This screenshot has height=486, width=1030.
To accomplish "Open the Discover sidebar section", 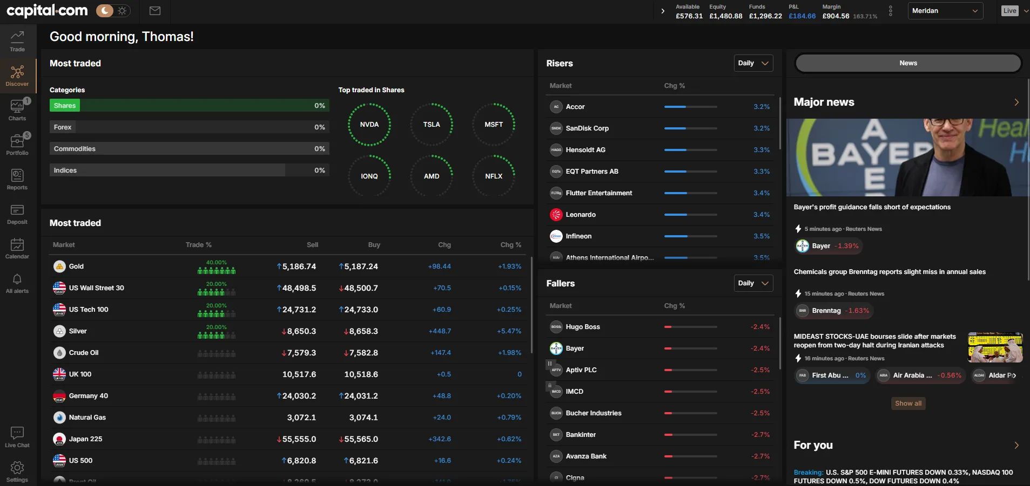I will click(x=17, y=76).
